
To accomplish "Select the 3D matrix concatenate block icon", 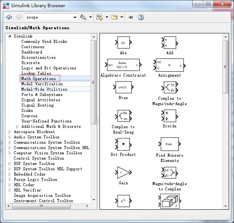I will 170,201.
